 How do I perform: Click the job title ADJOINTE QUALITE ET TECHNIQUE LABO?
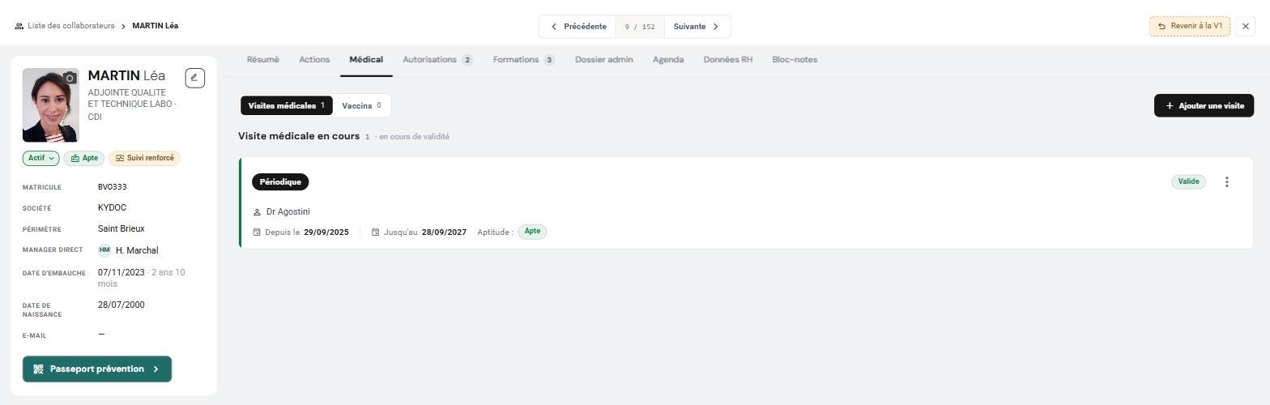click(130, 99)
